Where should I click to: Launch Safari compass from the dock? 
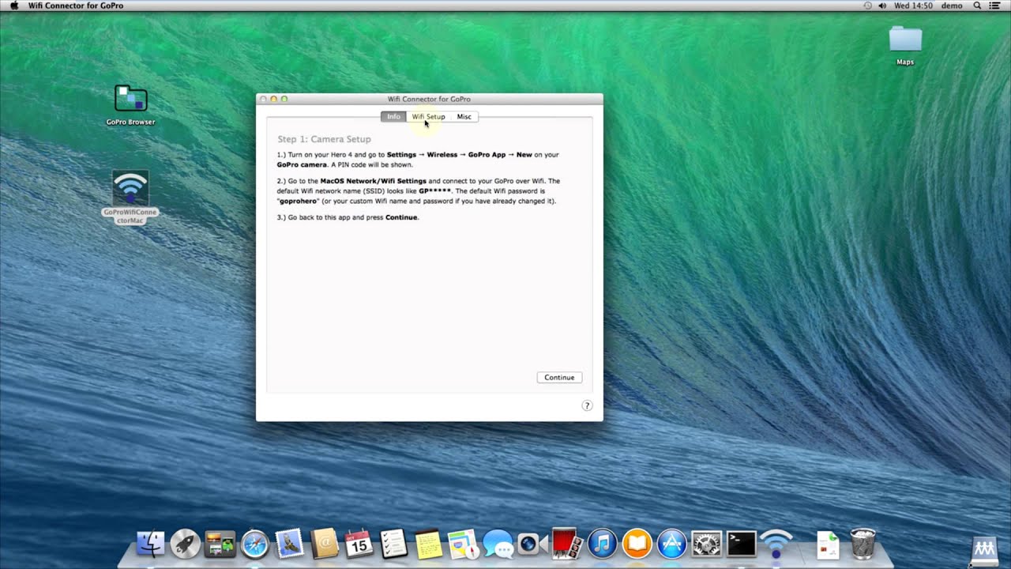tap(255, 544)
